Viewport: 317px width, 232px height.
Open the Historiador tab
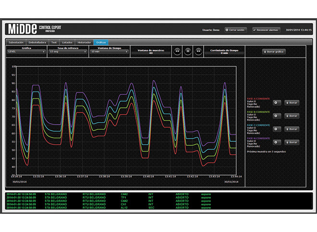[x=85, y=42]
